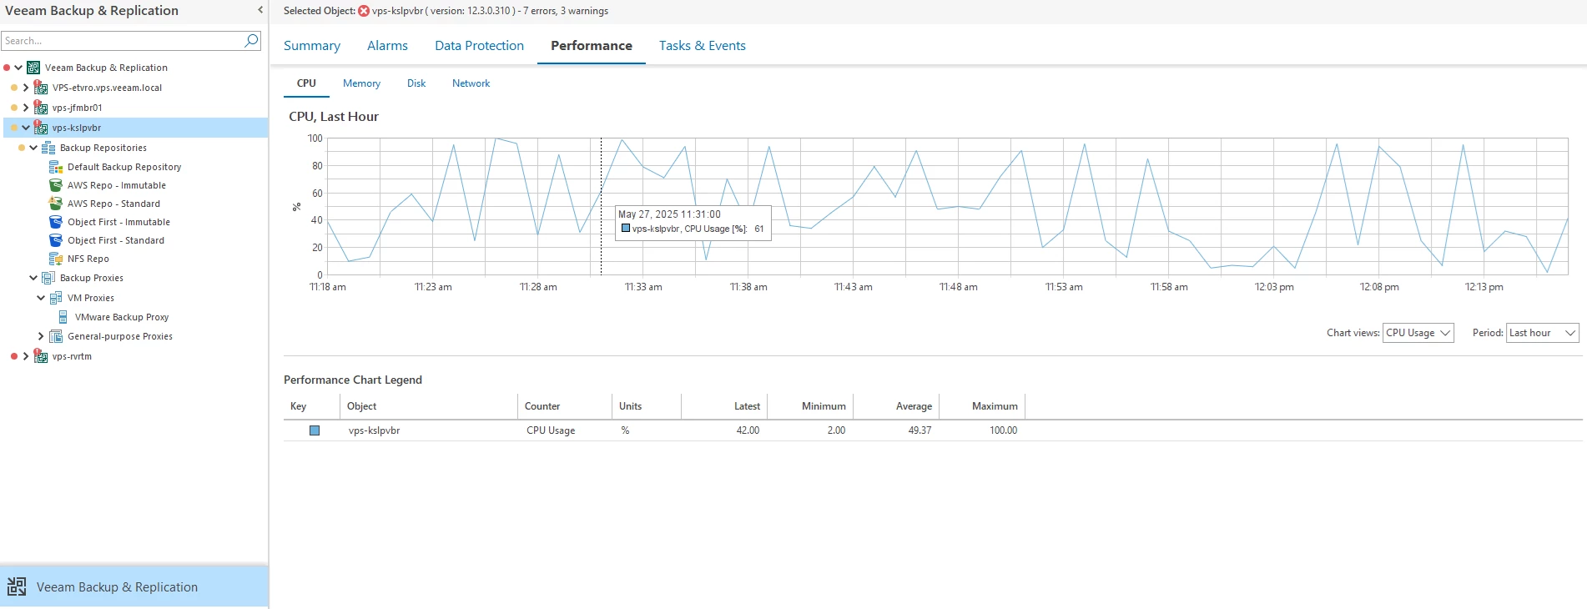Viewport: 1587px width, 609px height.
Task: Click the vps-rvrtm server icon
Action: (x=40, y=356)
